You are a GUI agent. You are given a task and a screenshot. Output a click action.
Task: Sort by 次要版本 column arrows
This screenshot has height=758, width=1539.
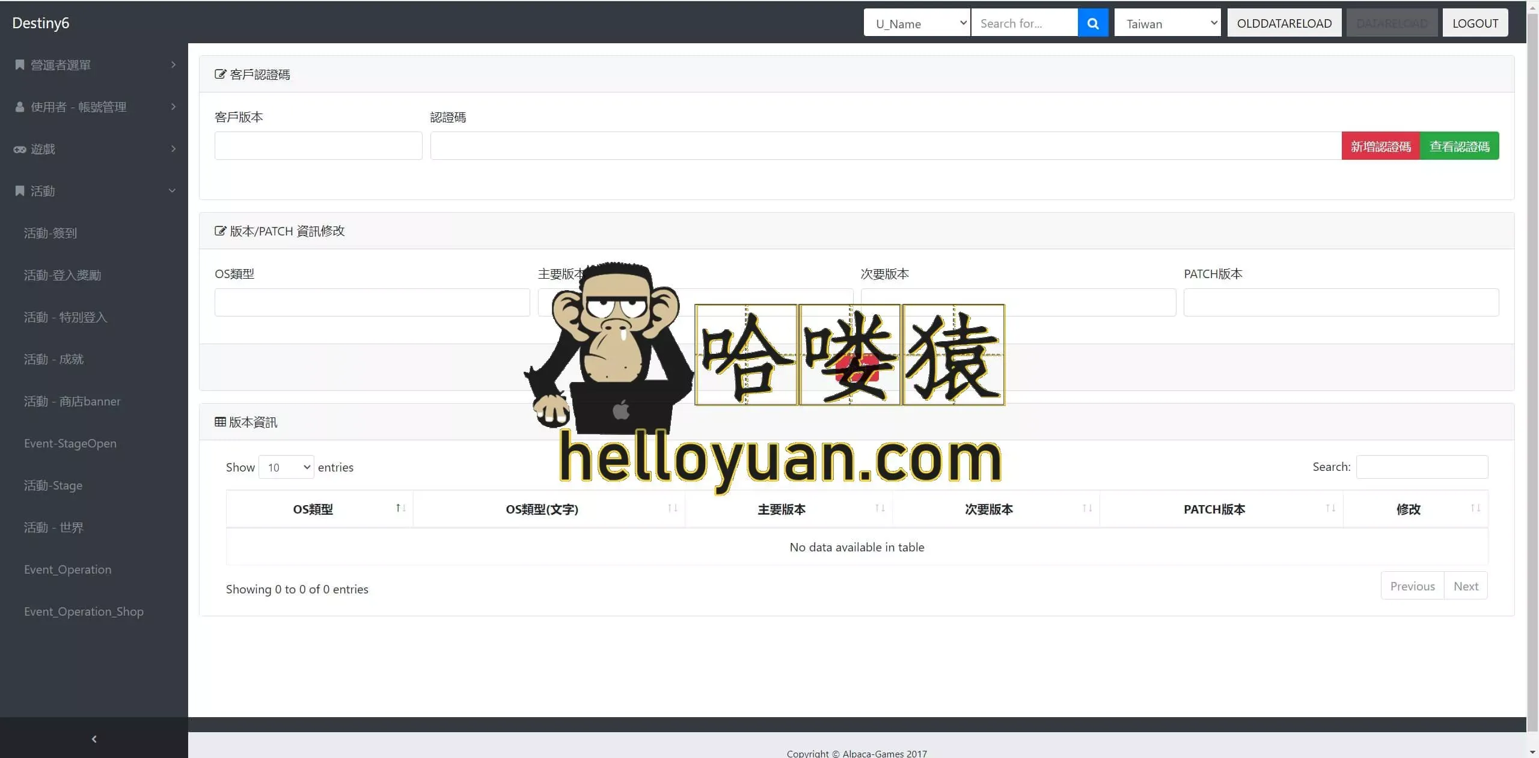click(1088, 509)
